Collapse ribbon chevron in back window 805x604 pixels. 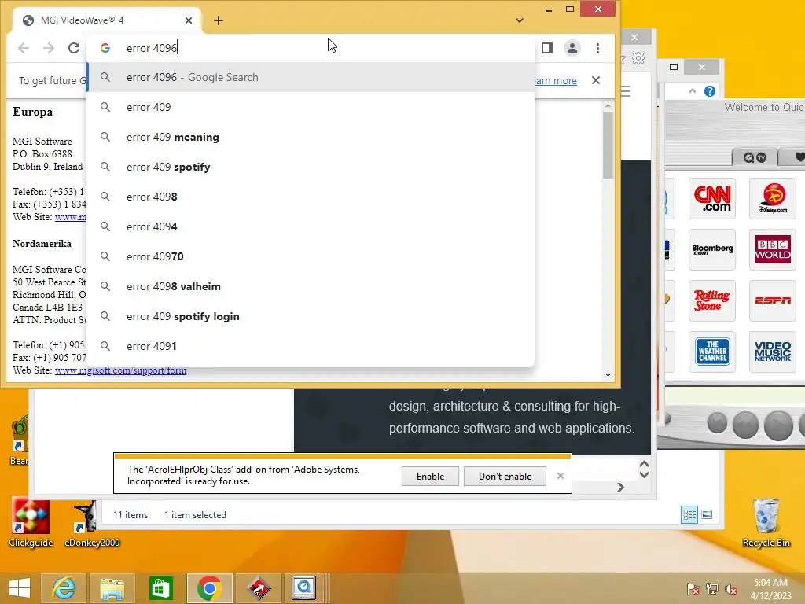[692, 91]
